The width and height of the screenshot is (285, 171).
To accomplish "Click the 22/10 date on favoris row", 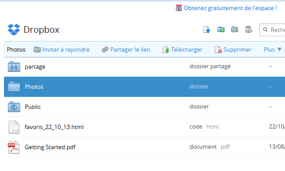I will tap(277, 126).
